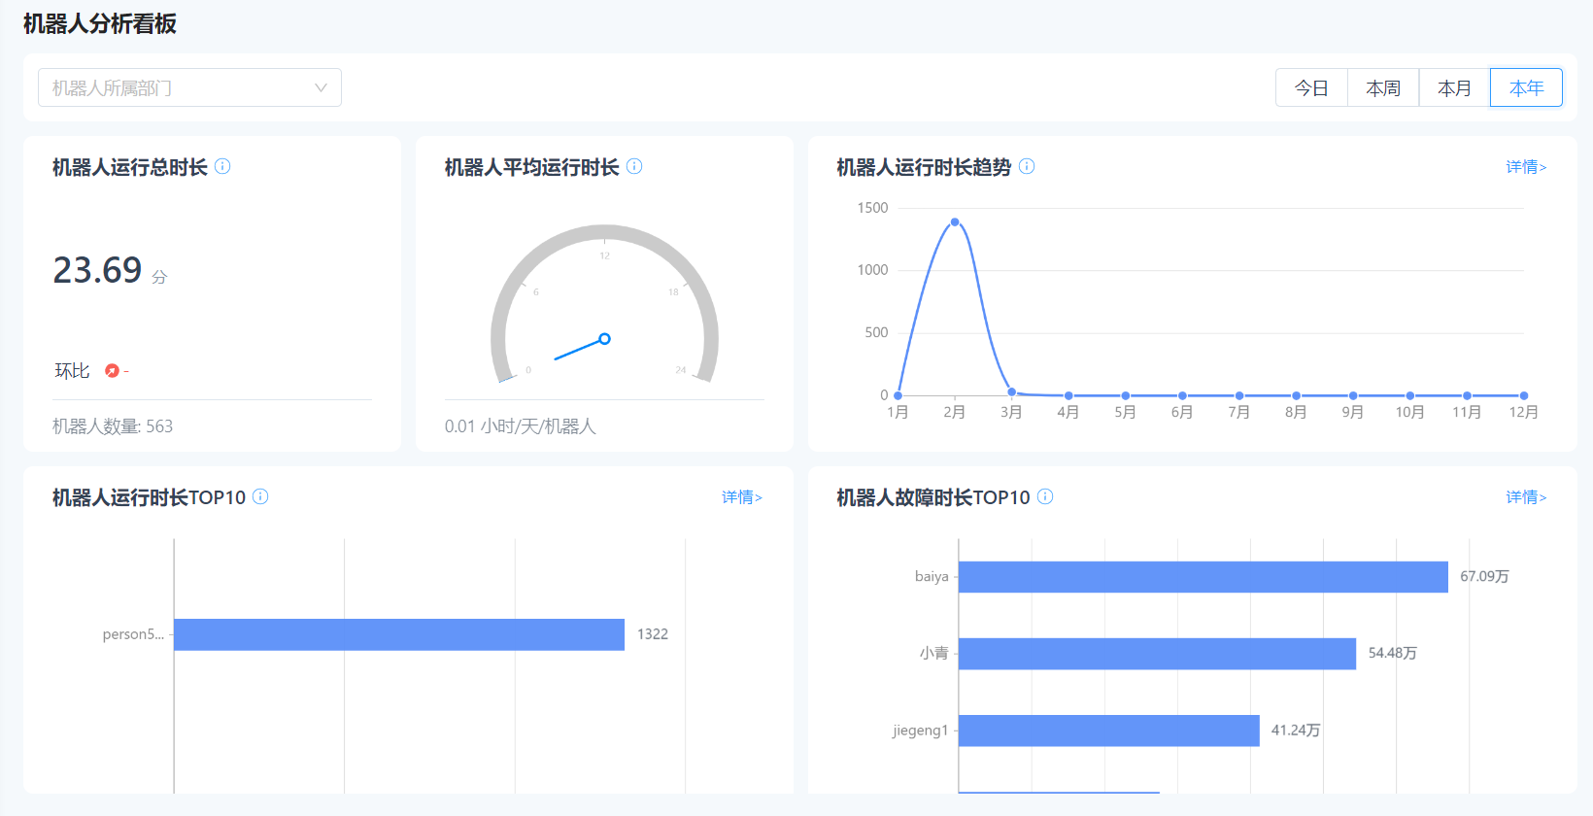
Task: Open 详情 for 故障时长TOP10
Action: tap(1526, 497)
